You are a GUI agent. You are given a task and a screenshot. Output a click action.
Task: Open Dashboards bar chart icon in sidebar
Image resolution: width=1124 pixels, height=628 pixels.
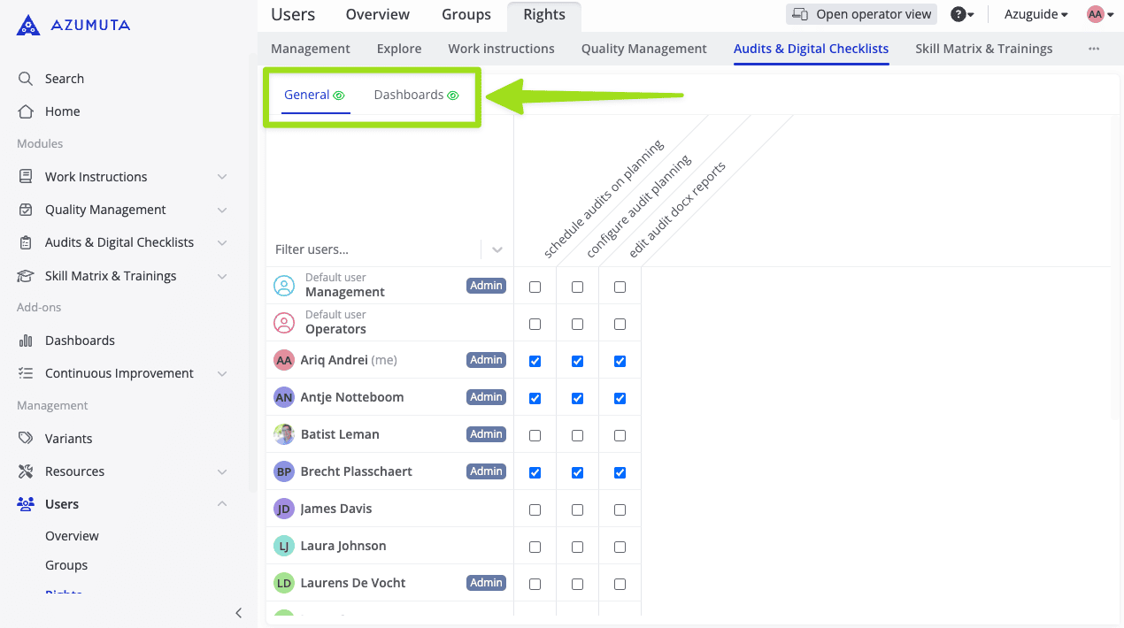[26, 341]
